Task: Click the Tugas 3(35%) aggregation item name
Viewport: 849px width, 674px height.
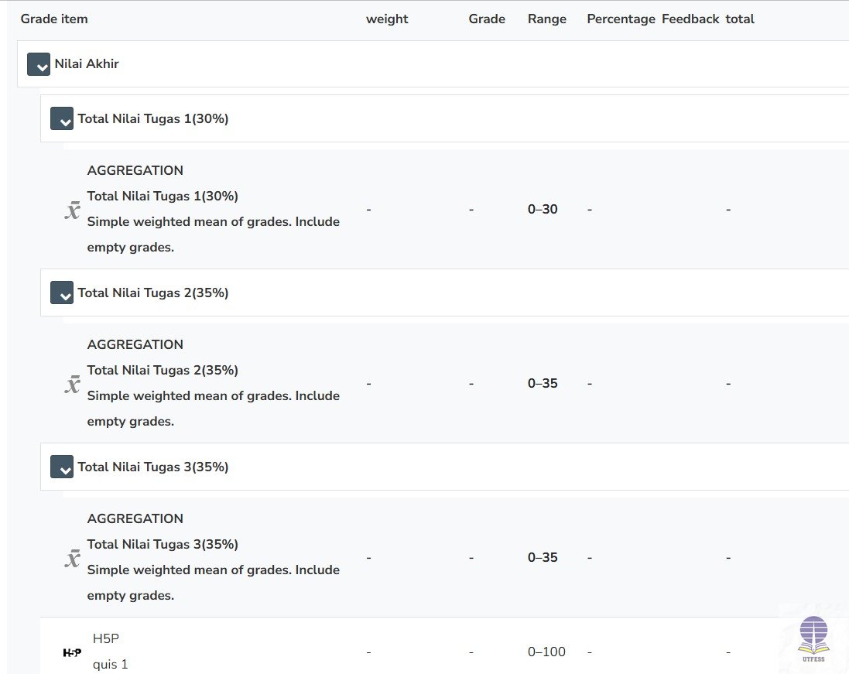Action: point(163,544)
